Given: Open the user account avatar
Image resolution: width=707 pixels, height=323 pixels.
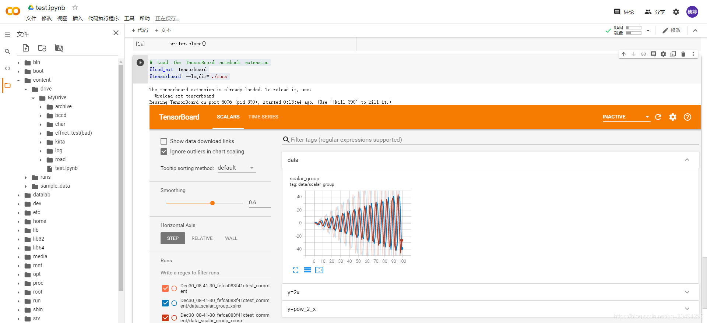Looking at the screenshot, I should 692,12.
